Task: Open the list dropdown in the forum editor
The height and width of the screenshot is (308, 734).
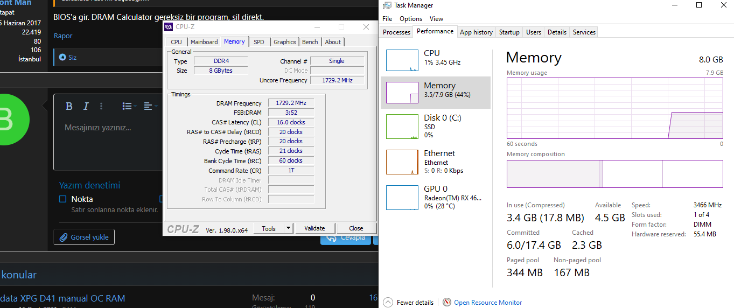Action: [x=129, y=106]
